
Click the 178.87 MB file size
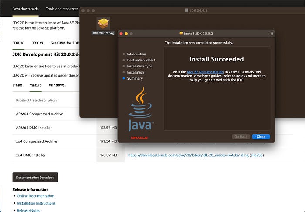pos(108,155)
